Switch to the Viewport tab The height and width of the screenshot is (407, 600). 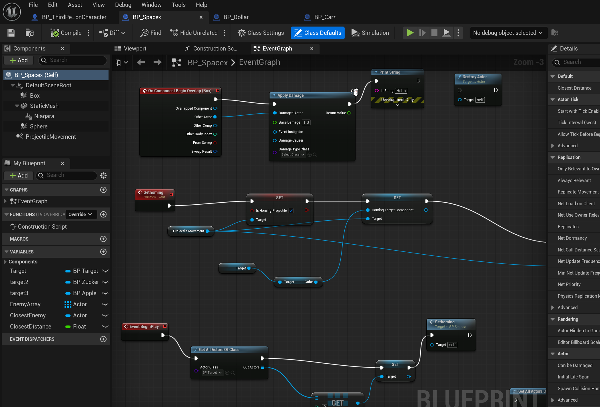(135, 49)
